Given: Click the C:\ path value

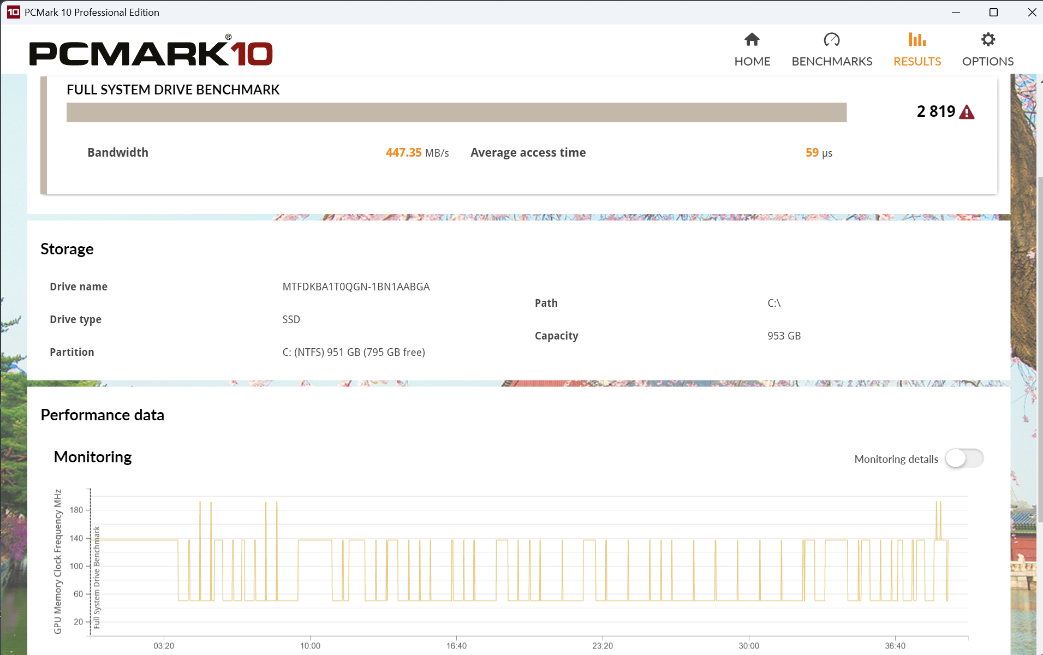Looking at the screenshot, I should pyautogui.click(x=774, y=303).
